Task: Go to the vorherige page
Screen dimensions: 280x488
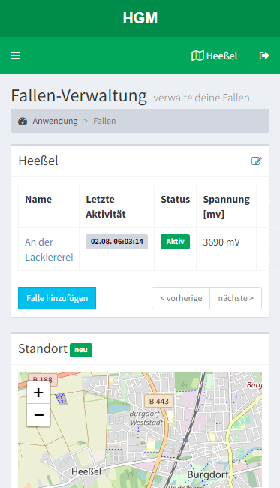Action: 181,298
